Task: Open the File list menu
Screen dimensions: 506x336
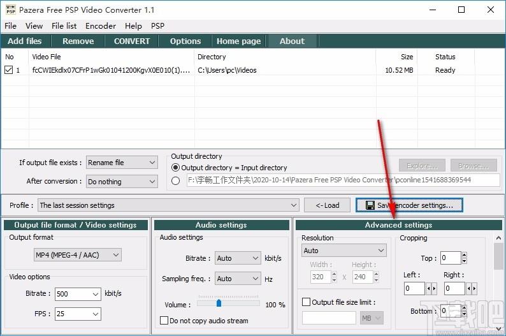Action: (x=64, y=26)
